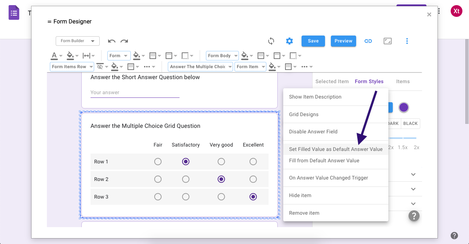Image resolution: width=469 pixels, height=244 pixels.
Task: Click the light blue scale slider track
Action: [x=403, y=138]
